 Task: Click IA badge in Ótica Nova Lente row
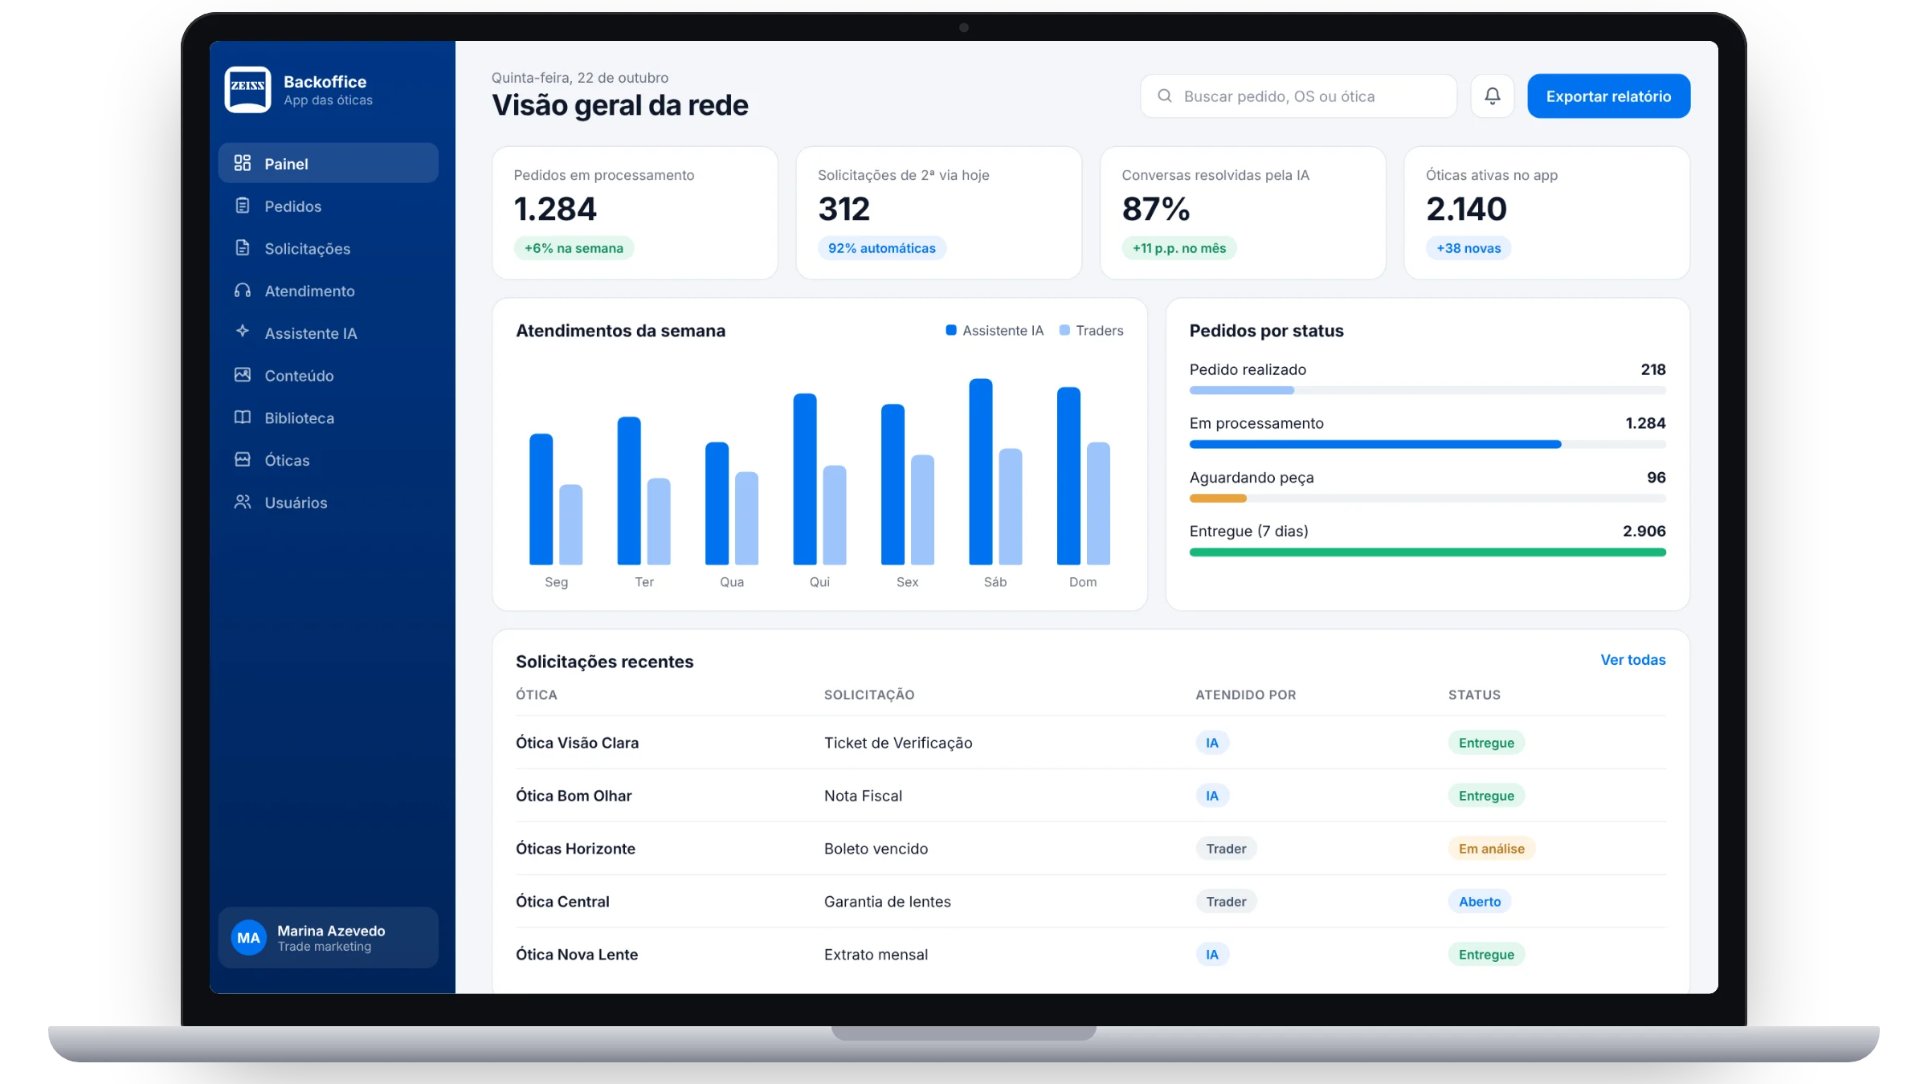[1211, 955]
